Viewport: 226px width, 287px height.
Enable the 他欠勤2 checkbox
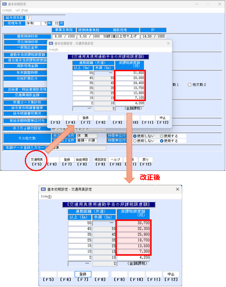click(x=190, y=85)
